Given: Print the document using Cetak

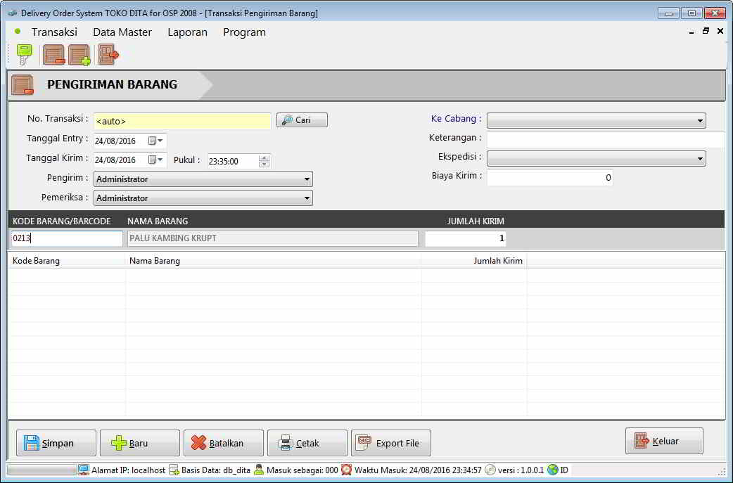Looking at the screenshot, I should coord(307,443).
